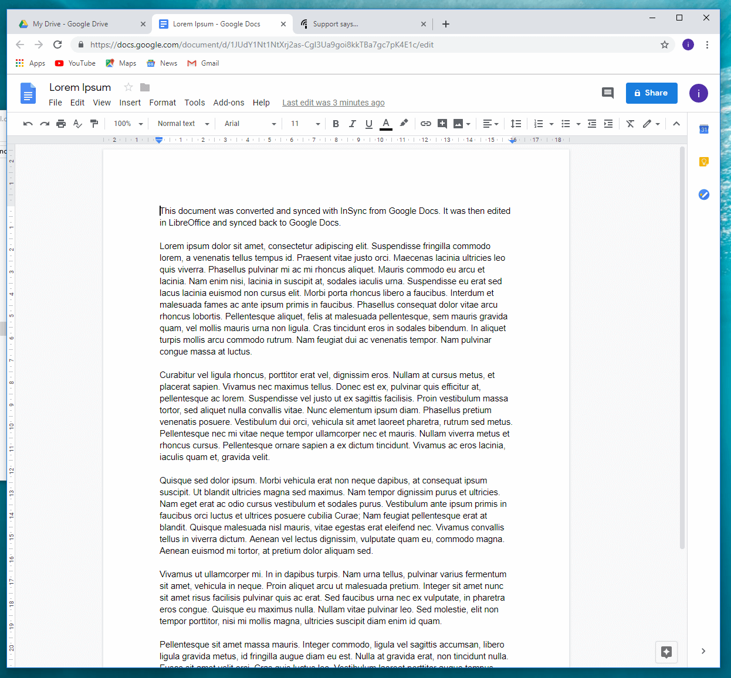This screenshot has width=731, height=678.
Task: Click the Insert link icon
Action: [x=426, y=124]
